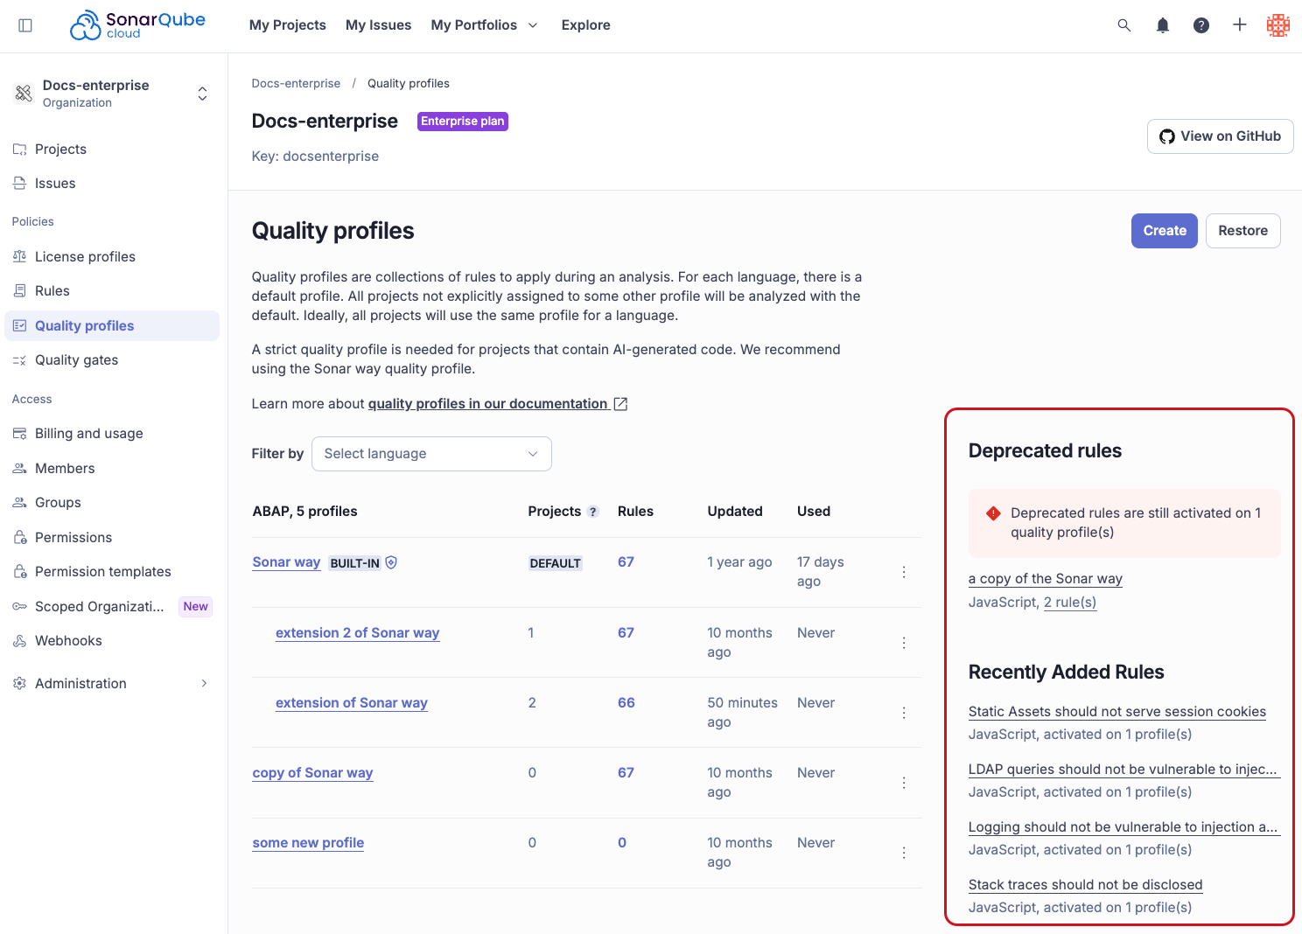The width and height of the screenshot is (1302, 934).
Task: Open the Sonar way profile link
Action: tap(286, 562)
